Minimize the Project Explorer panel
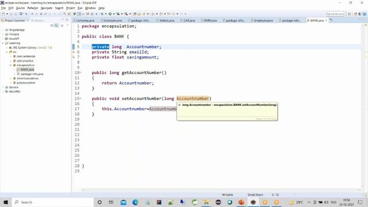368x207 pixels. coord(63,20)
